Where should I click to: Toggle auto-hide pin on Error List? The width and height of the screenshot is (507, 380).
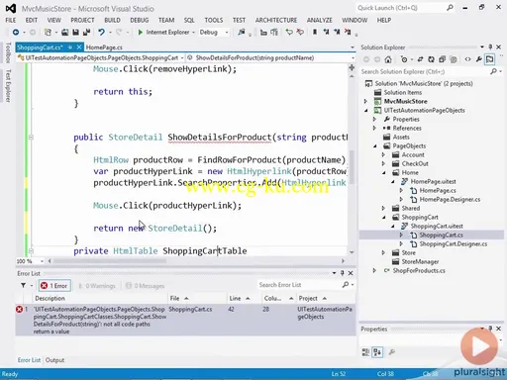click(343, 273)
